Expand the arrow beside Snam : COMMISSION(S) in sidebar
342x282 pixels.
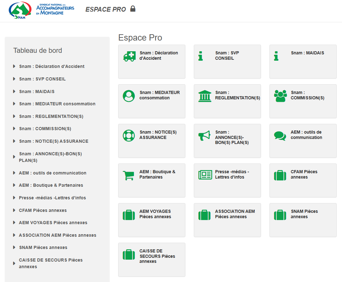pyautogui.click(x=14, y=129)
